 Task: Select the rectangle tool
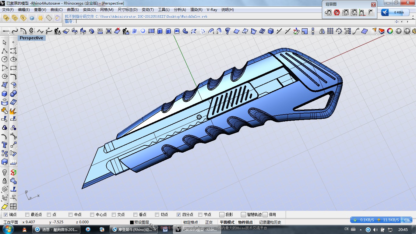13,68
